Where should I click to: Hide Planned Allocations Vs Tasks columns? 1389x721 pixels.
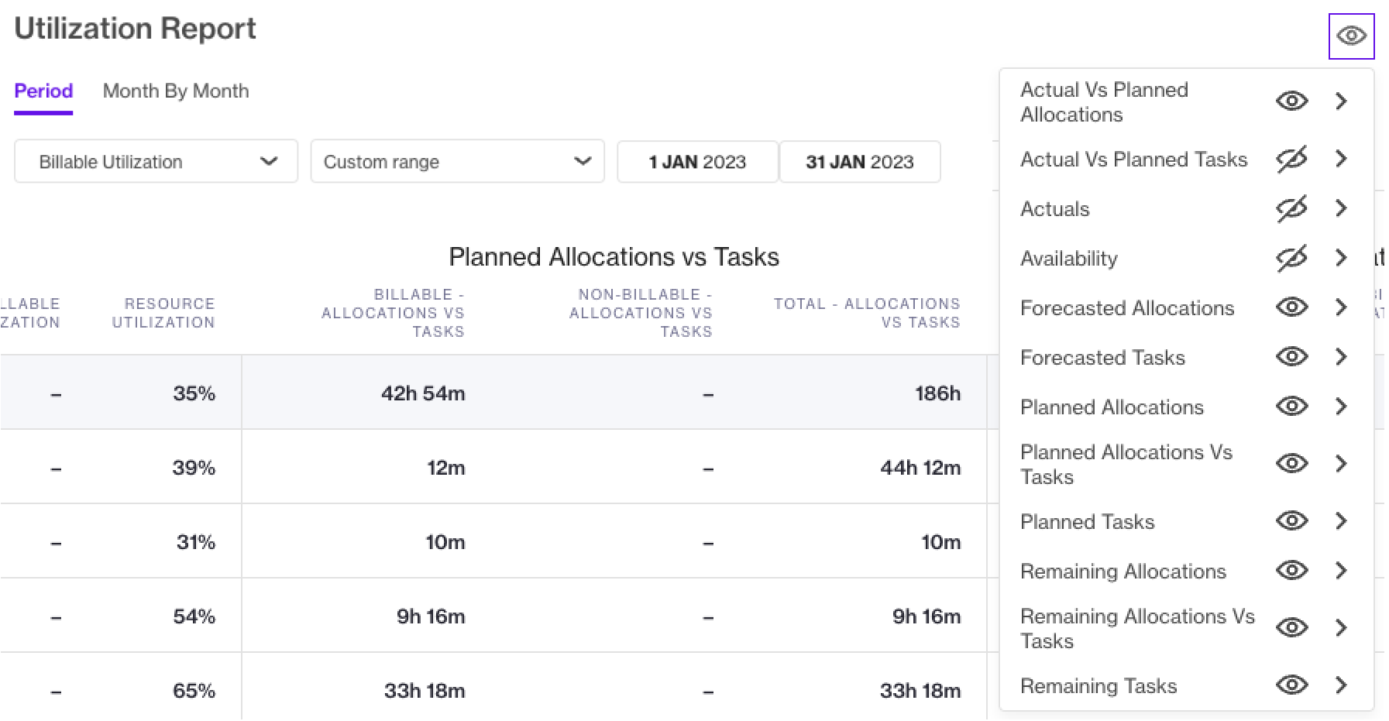point(1291,464)
